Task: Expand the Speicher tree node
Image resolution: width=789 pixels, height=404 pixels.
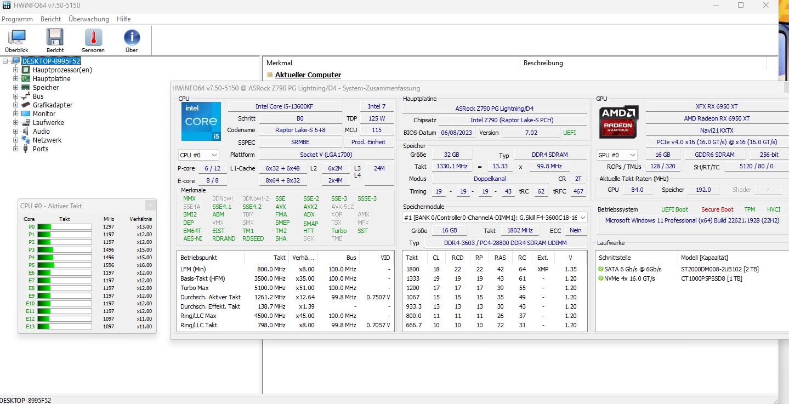Action: 16,88
